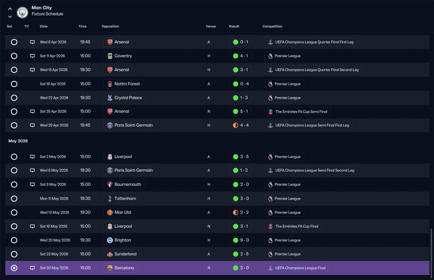Click Barcelona crest in highlighted row
This screenshot has width=434, height=280.
110,268
